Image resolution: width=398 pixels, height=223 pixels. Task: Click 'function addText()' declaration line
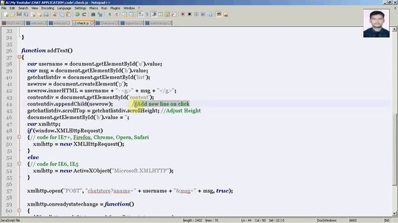pyautogui.click(x=47, y=51)
